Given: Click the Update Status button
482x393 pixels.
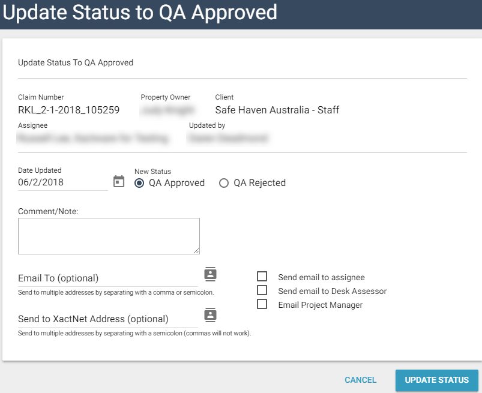Looking at the screenshot, I should pyautogui.click(x=436, y=380).
